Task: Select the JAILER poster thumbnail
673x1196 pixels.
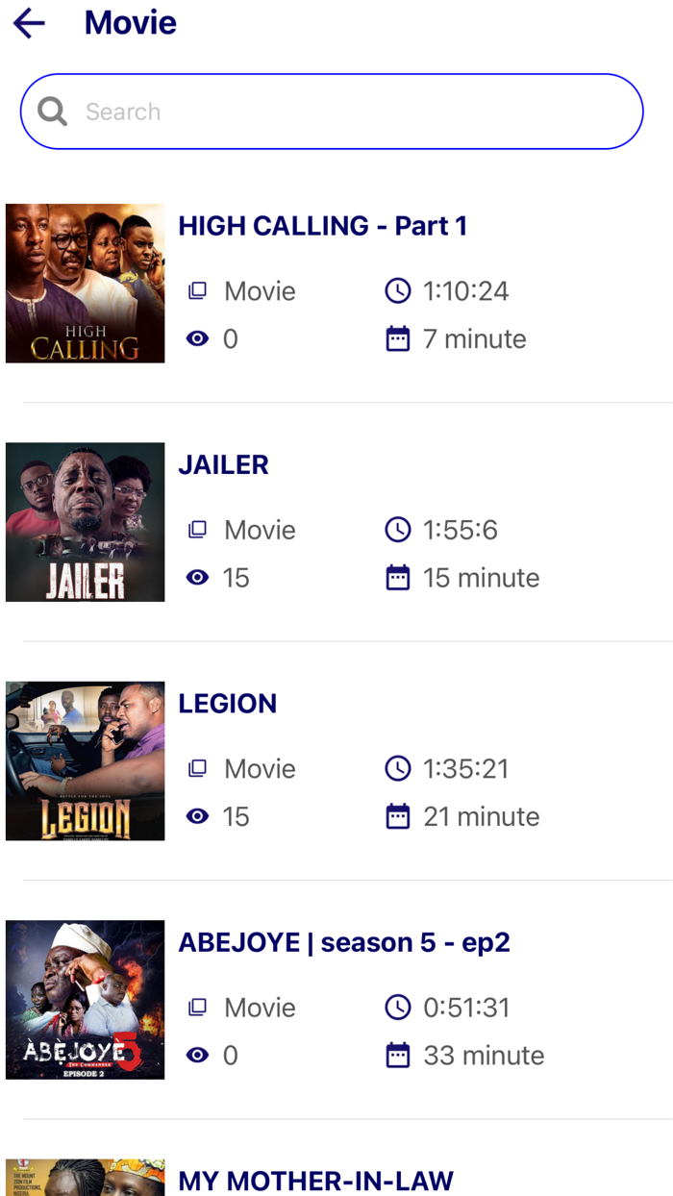Action: tap(85, 521)
